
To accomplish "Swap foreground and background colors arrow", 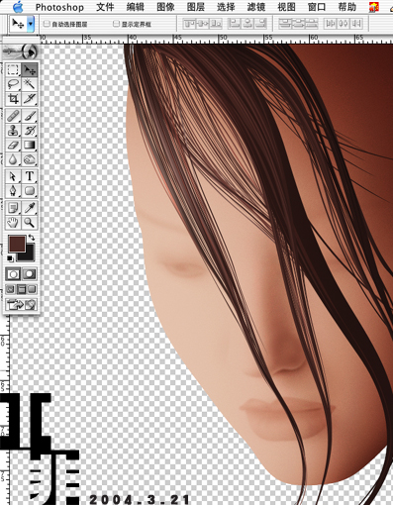I will [32, 238].
